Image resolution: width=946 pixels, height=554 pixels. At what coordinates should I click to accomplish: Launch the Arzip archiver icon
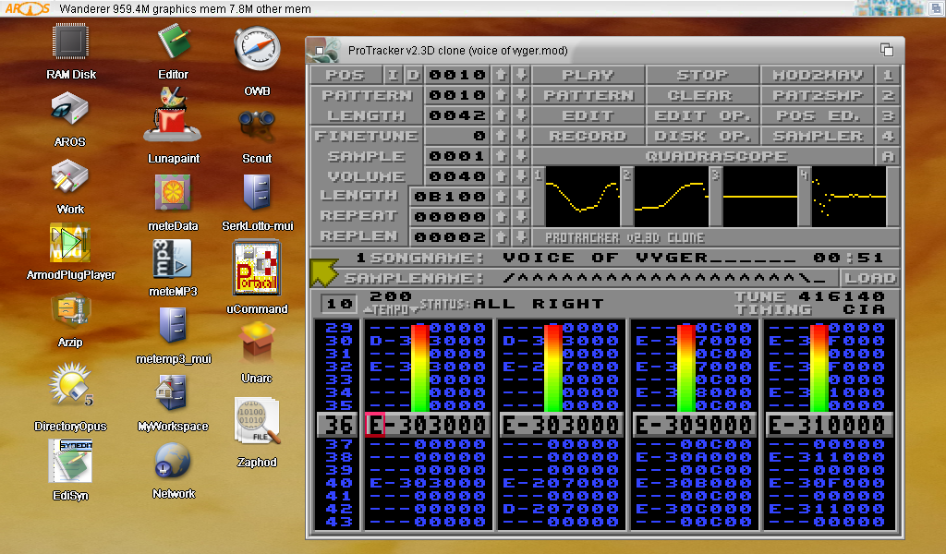[70, 312]
